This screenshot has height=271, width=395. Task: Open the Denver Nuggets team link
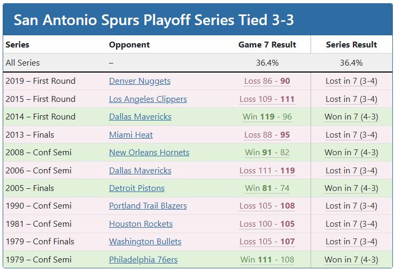point(140,81)
